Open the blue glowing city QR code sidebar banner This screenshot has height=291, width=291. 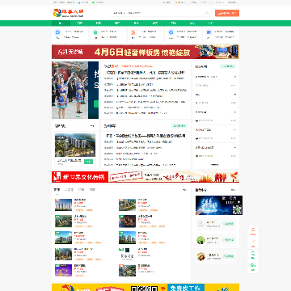(x=219, y=205)
